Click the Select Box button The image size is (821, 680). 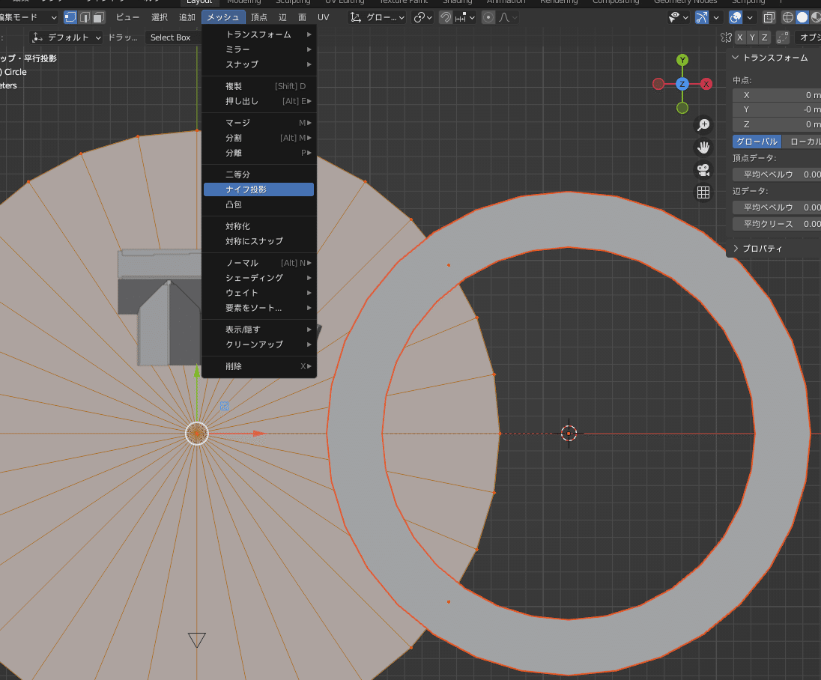pyautogui.click(x=172, y=37)
